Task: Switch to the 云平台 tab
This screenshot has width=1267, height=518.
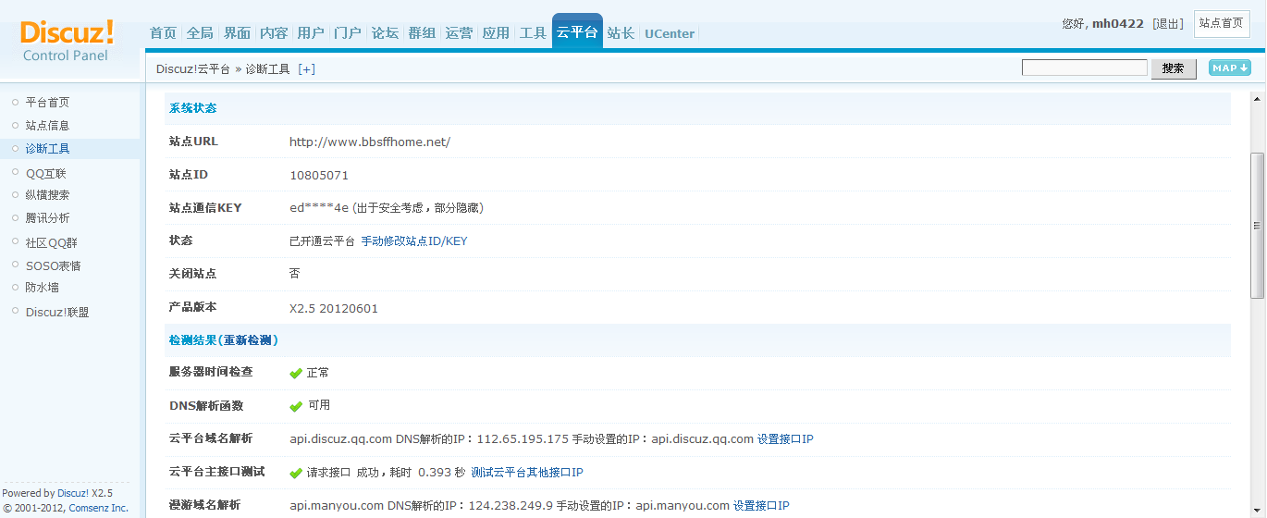Action: pyautogui.click(x=576, y=32)
